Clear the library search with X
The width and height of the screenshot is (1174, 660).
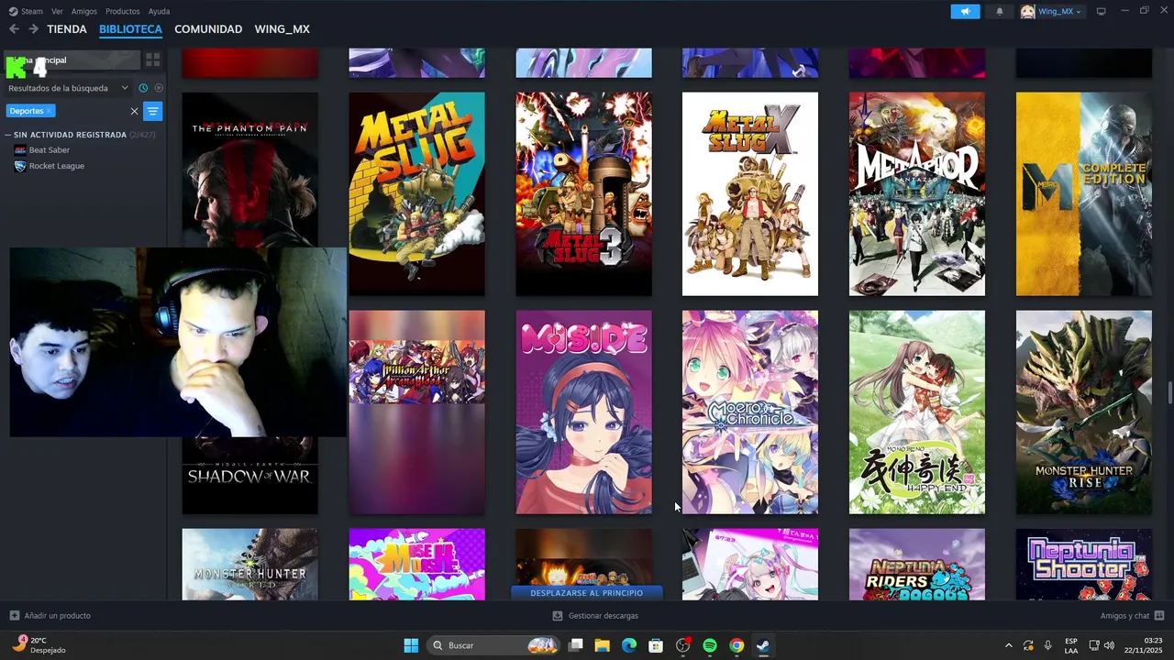pyautogui.click(x=134, y=111)
